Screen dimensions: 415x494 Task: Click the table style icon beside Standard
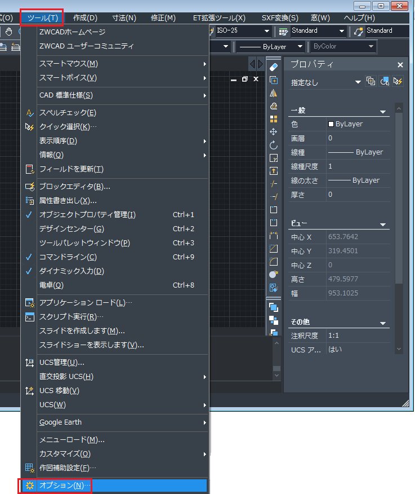tap(283, 32)
